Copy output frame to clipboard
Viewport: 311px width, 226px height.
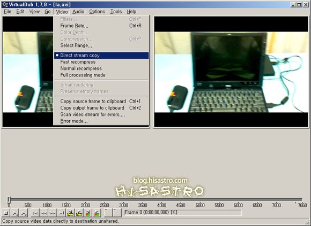tap(101, 108)
